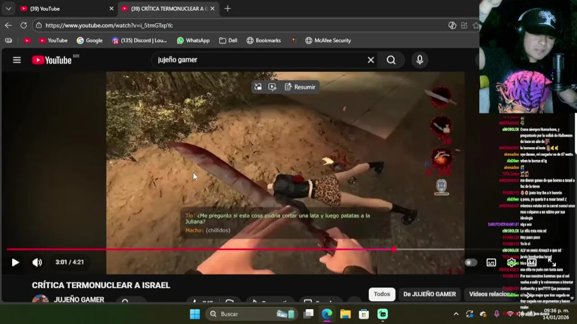Open File Explorer from the taskbar

[345, 314]
